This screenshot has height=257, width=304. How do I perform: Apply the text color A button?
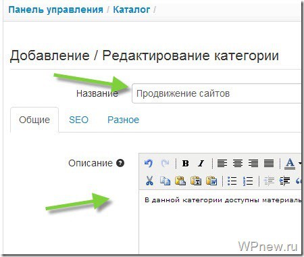290,164
